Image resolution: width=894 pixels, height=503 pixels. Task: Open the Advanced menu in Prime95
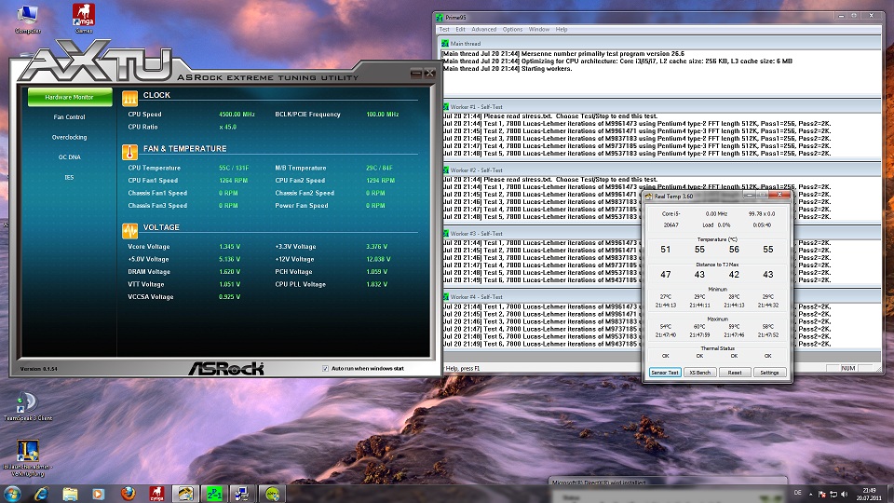pyautogui.click(x=483, y=29)
